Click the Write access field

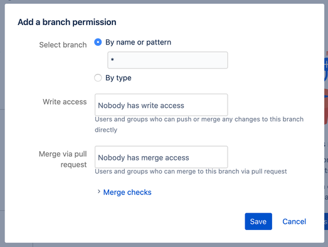(x=161, y=105)
